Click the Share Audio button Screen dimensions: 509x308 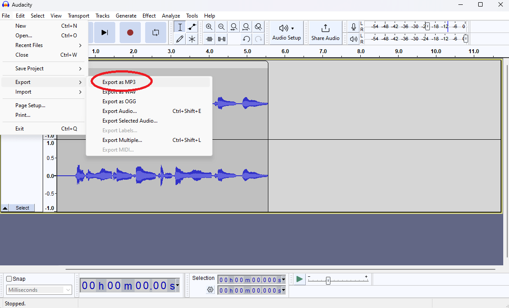pos(325,33)
